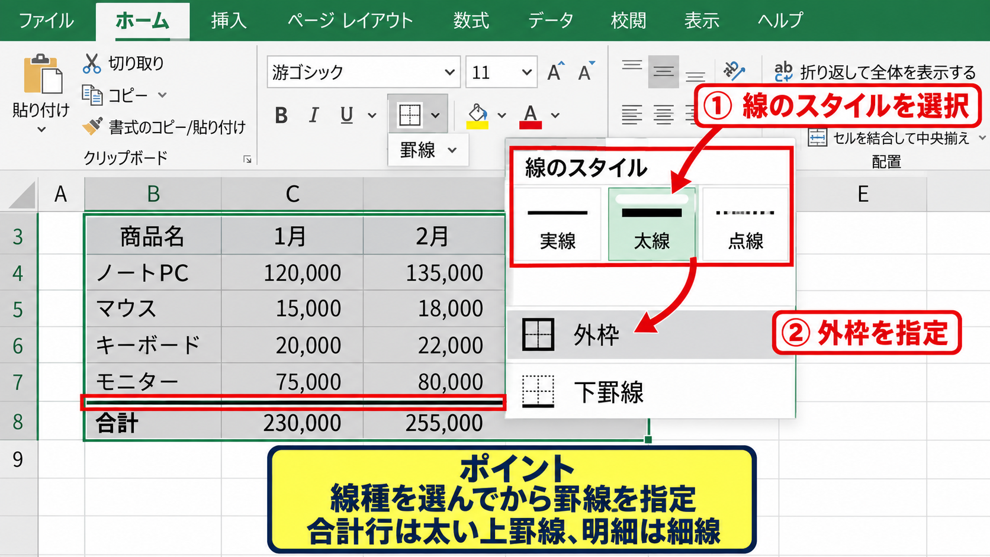This screenshot has height=557, width=990.
Task: Click cell containing ノートPC
Action: (153, 272)
